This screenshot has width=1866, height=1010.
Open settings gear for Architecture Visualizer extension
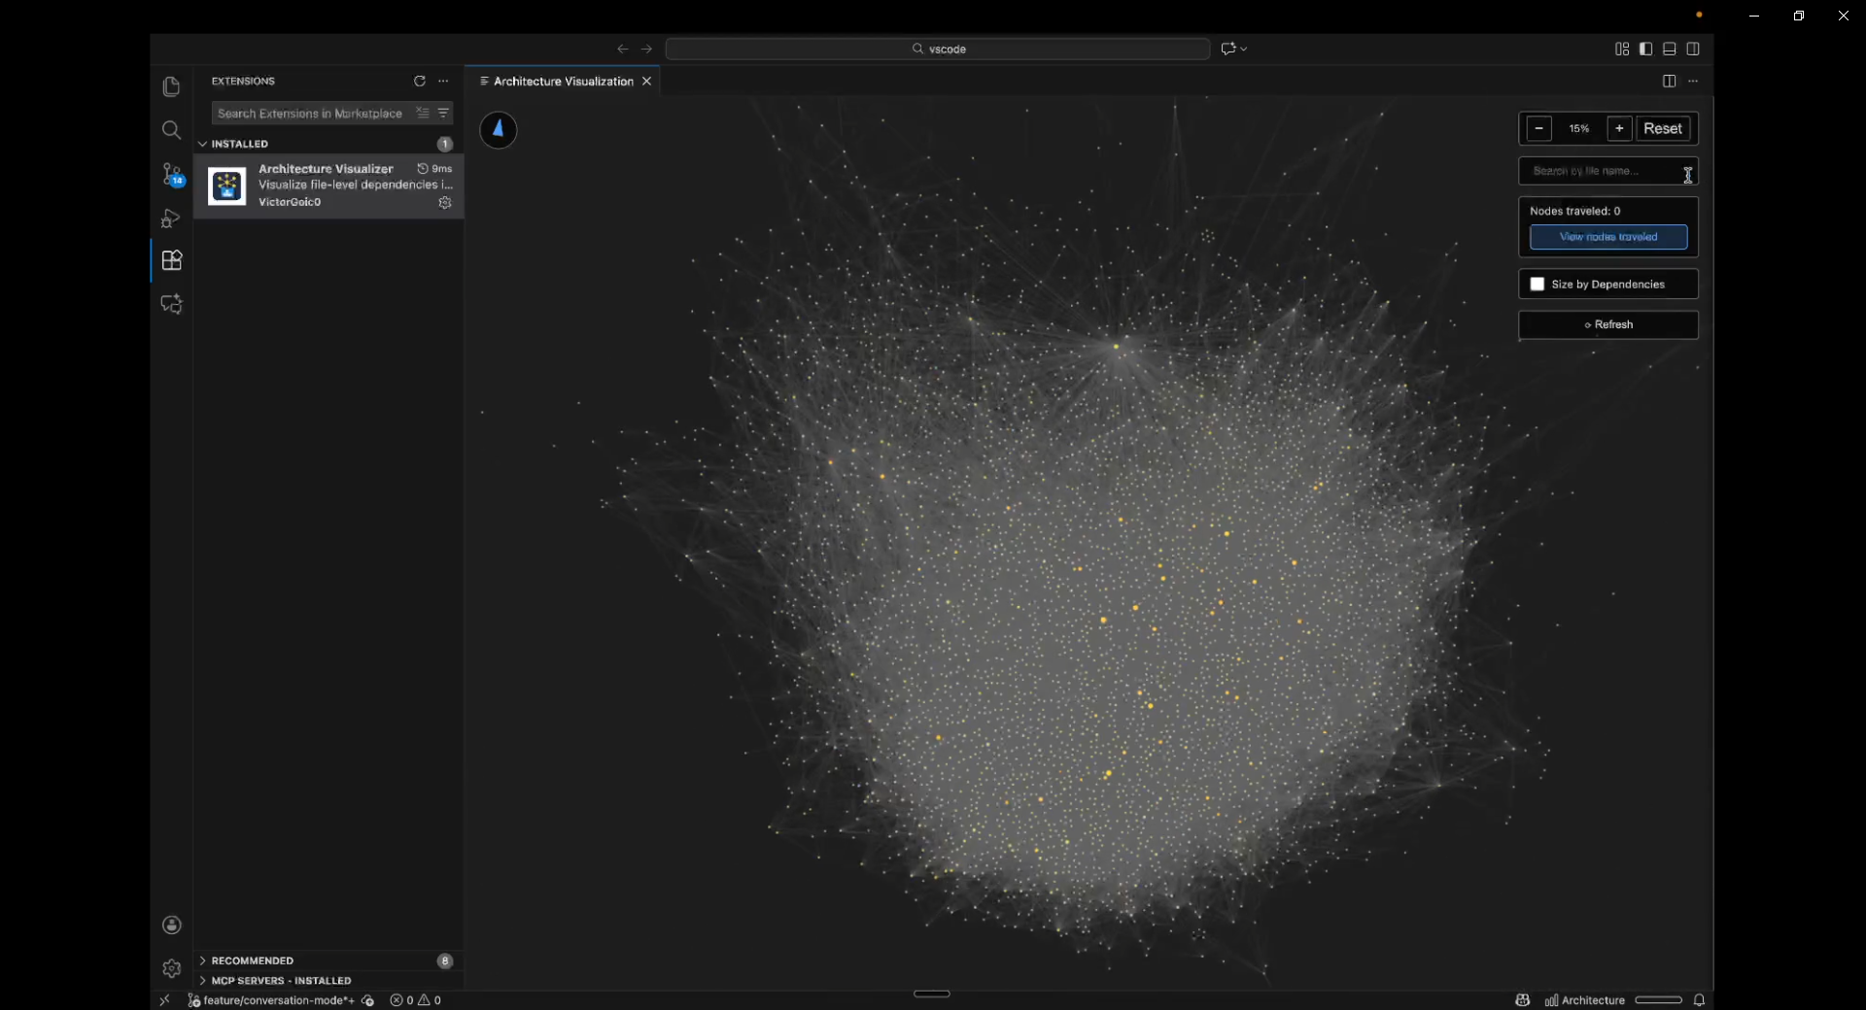[x=446, y=203]
